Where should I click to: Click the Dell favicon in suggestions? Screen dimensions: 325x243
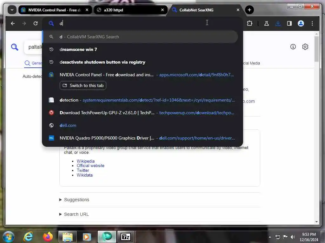click(x=51, y=138)
